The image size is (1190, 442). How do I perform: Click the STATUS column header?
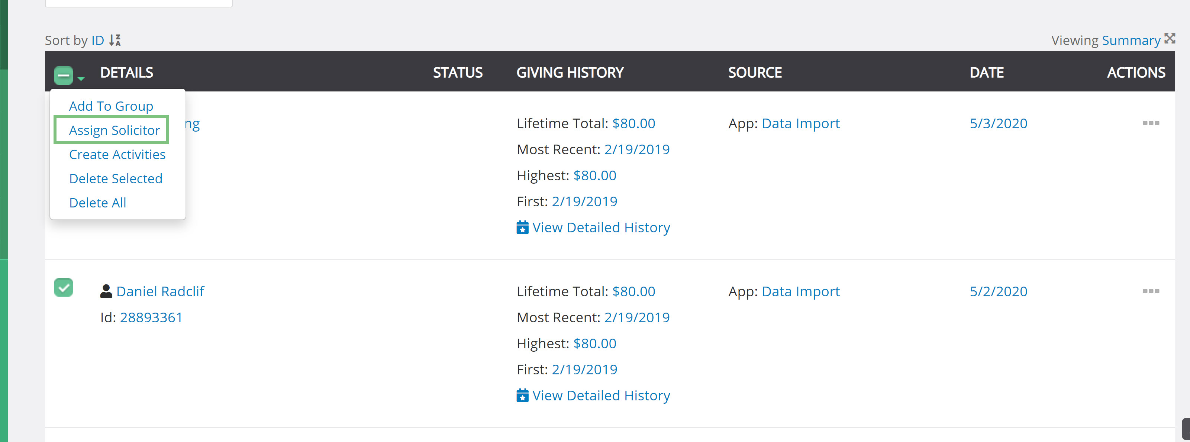457,72
